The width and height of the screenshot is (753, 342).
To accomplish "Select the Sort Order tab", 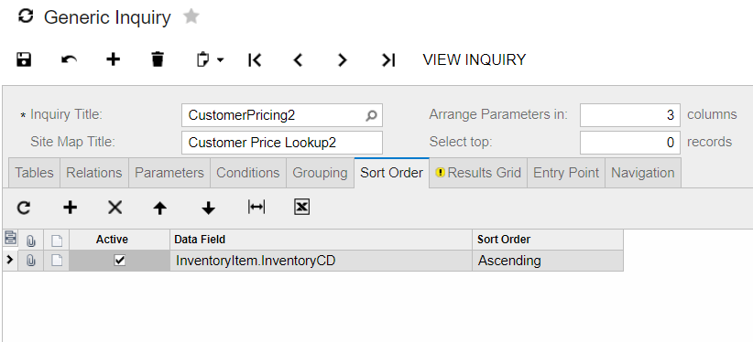I will point(391,173).
